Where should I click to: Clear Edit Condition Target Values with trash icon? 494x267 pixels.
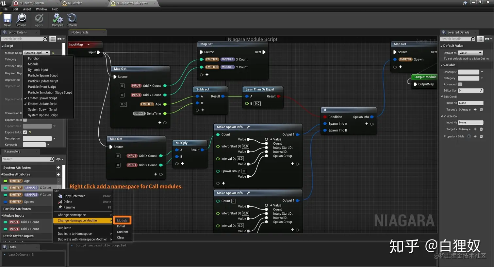pyautogui.click(x=481, y=110)
